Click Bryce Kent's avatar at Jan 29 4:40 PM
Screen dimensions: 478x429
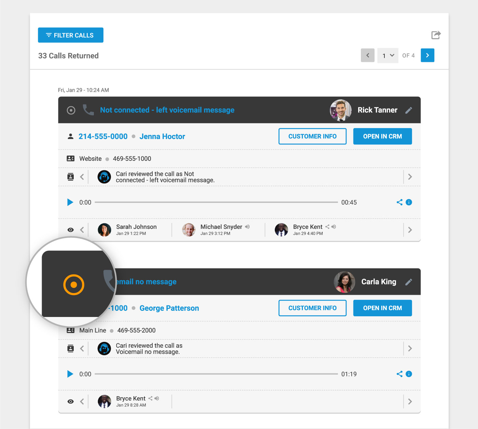[281, 230]
